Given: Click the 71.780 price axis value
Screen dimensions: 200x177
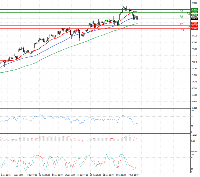Looking at the screenshot, I should pyautogui.click(x=194, y=75).
